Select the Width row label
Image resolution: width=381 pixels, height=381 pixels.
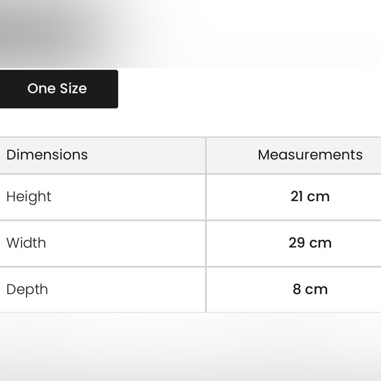pyautogui.click(x=26, y=243)
